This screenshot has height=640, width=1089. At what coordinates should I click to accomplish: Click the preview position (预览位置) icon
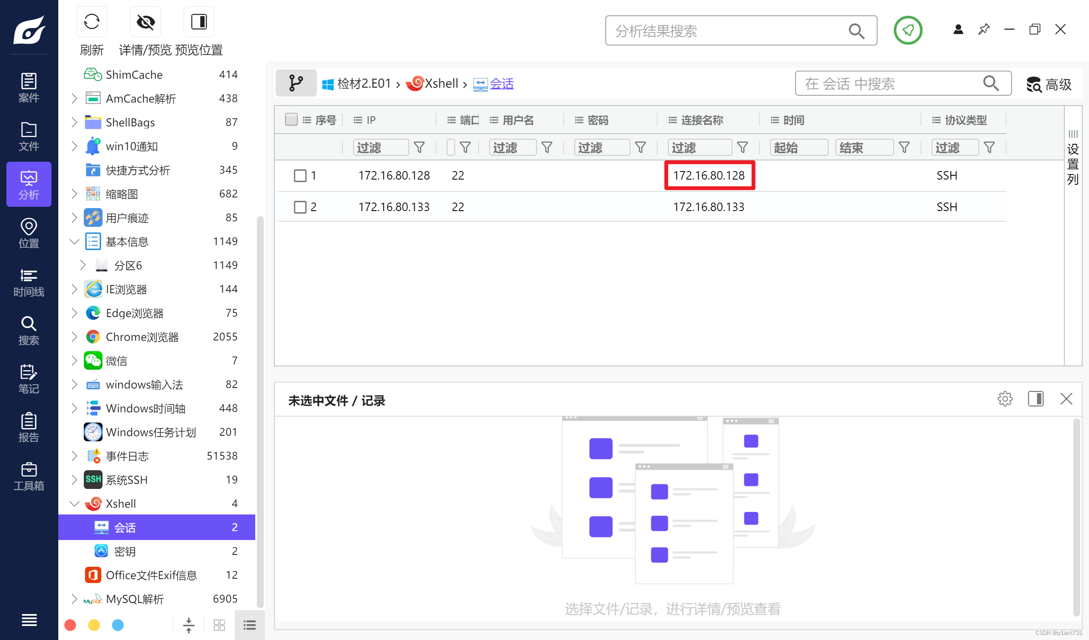[199, 22]
